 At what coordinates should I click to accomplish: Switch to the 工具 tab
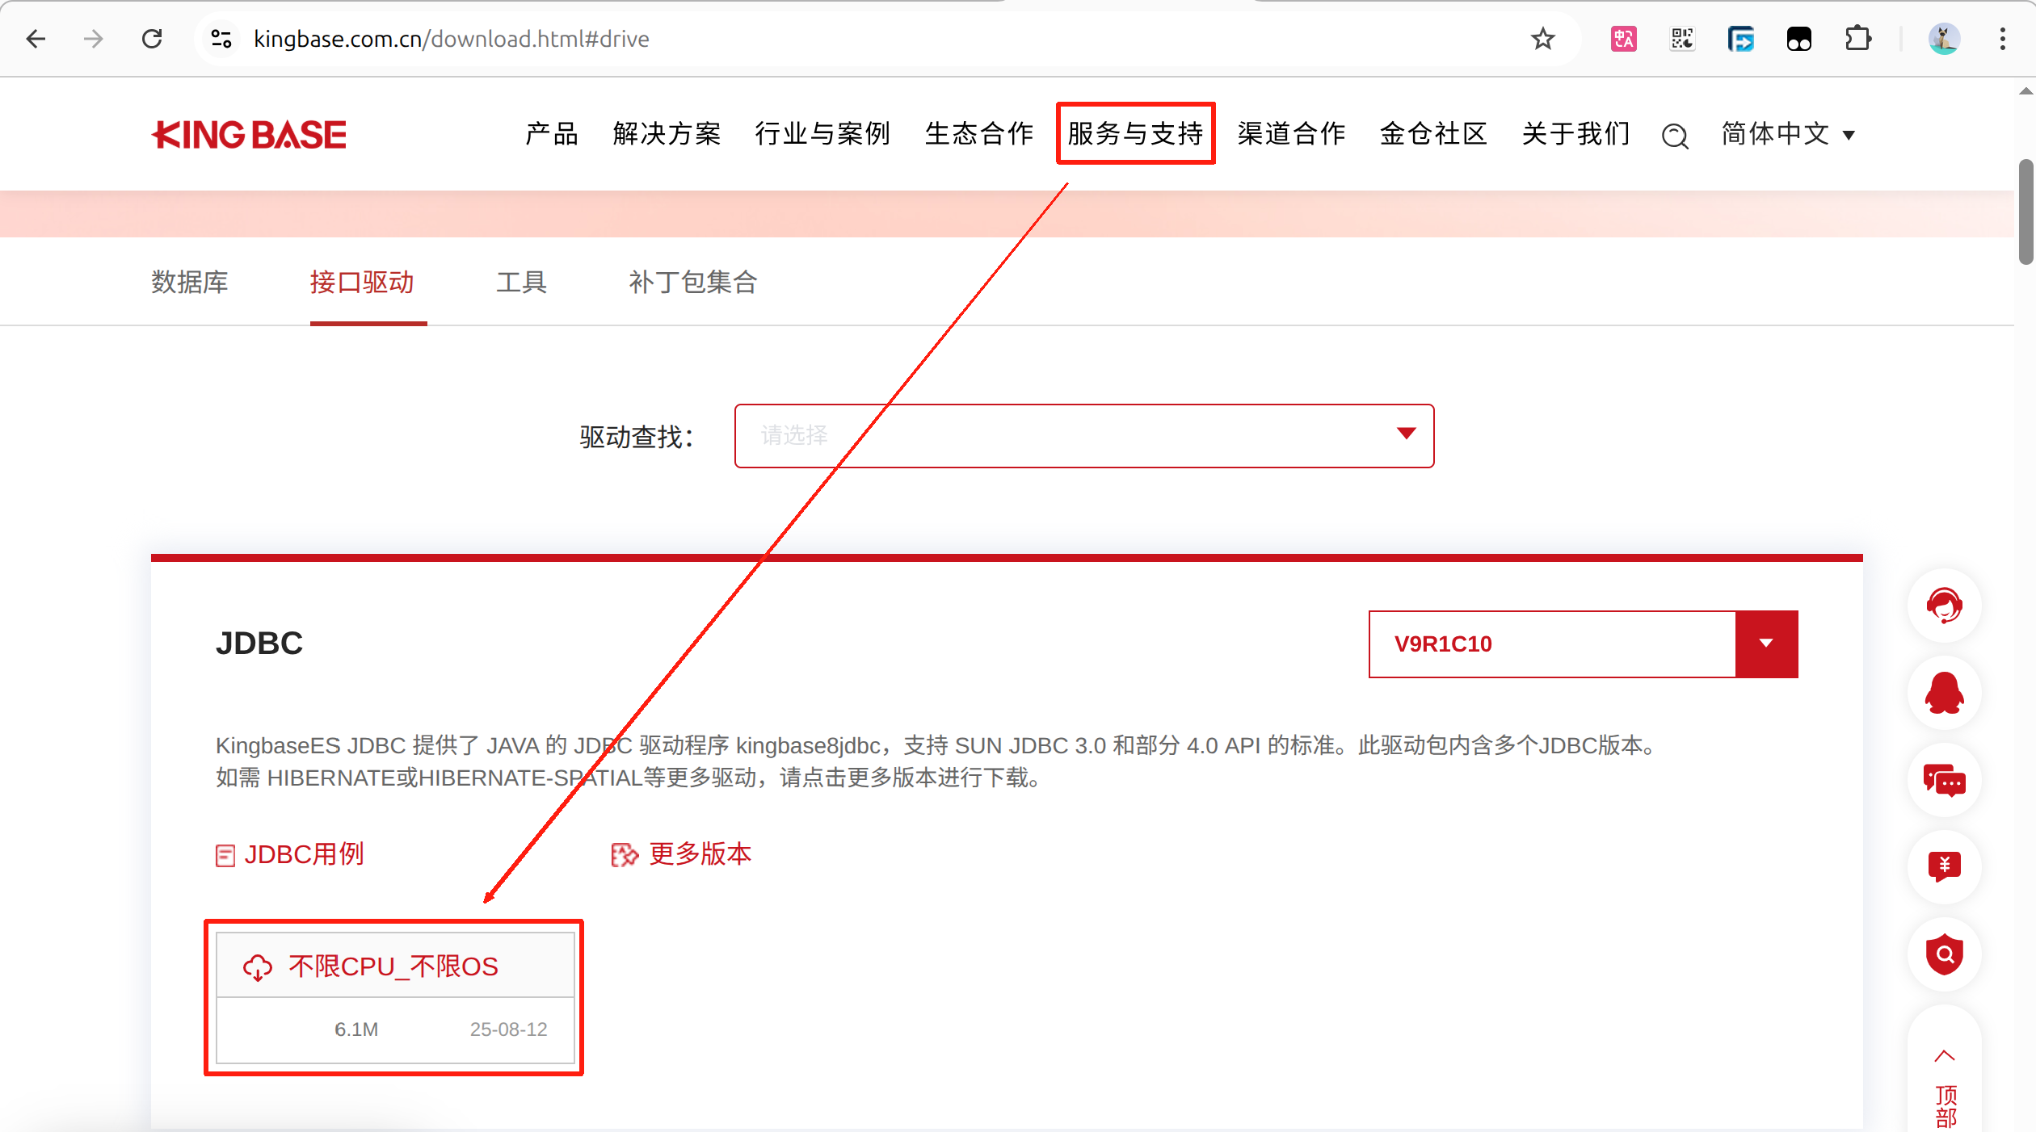tap(521, 283)
